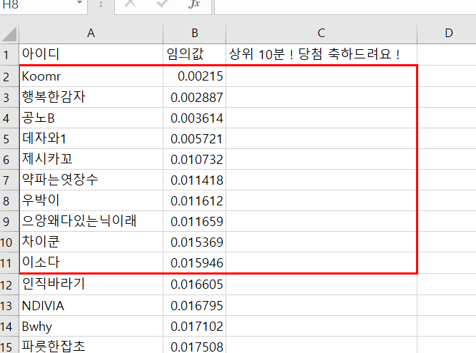Click the cell containing NDIVIA

click(x=91, y=305)
